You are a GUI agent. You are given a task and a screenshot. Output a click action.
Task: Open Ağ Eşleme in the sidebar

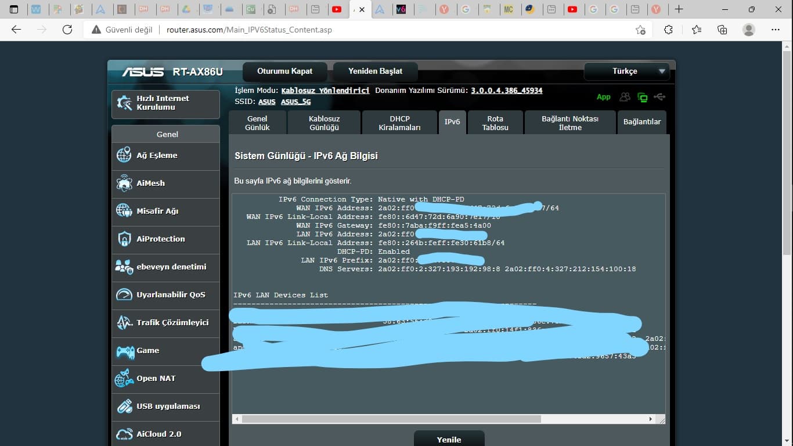pyautogui.click(x=165, y=156)
